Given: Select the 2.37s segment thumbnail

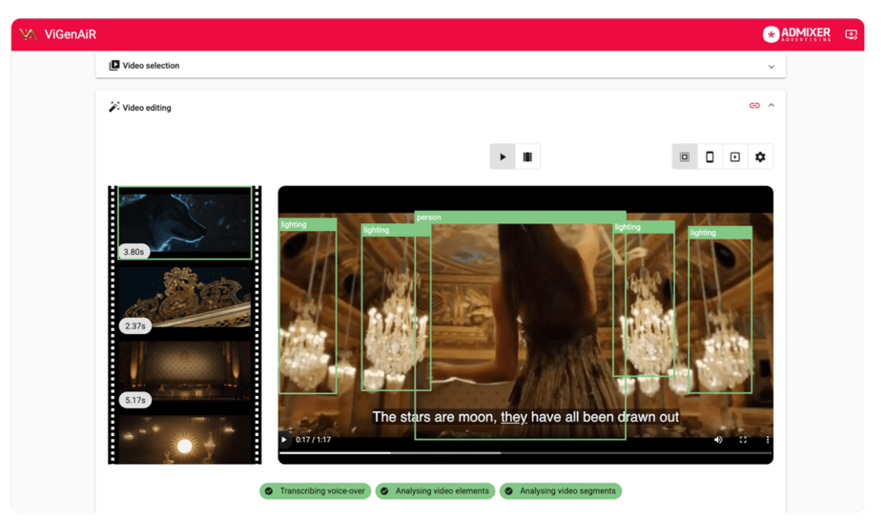Looking at the screenshot, I should point(185,298).
